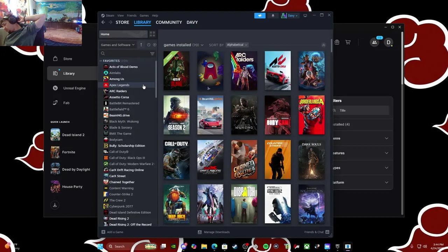448x252 pixels.
Task: Switch Steam to Big Picture mode icon
Action: 305,15
